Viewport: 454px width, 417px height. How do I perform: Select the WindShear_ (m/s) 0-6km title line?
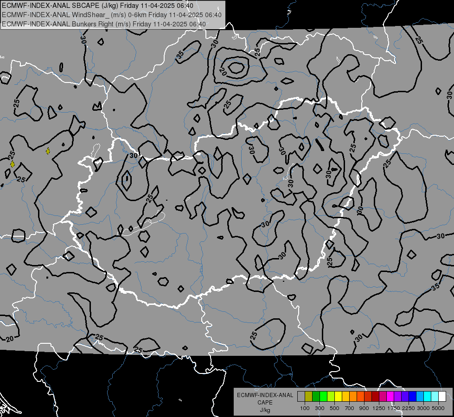[x=111, y=15]
